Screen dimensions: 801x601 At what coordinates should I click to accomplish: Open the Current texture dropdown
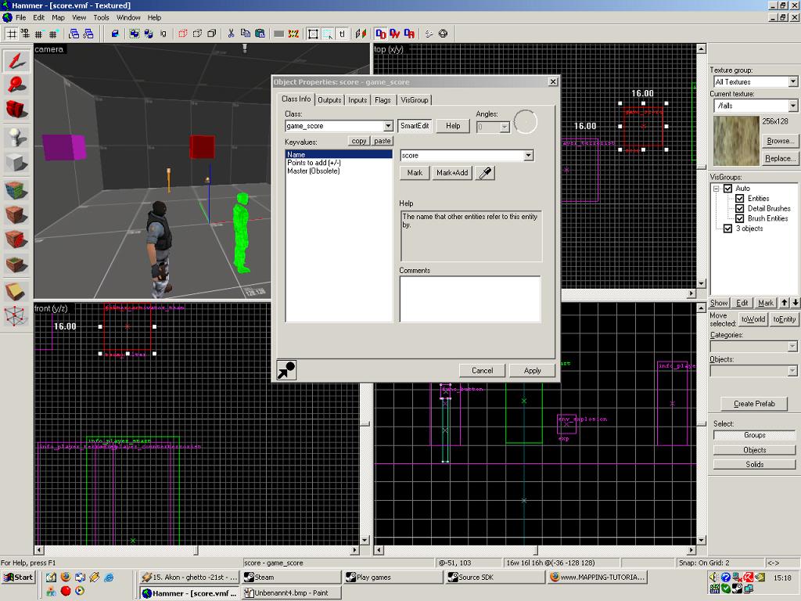tap(792, 106)
